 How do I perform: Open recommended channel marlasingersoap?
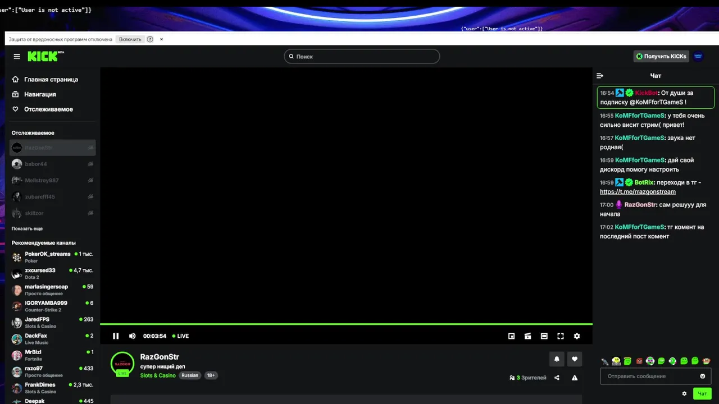click(52, 290)
